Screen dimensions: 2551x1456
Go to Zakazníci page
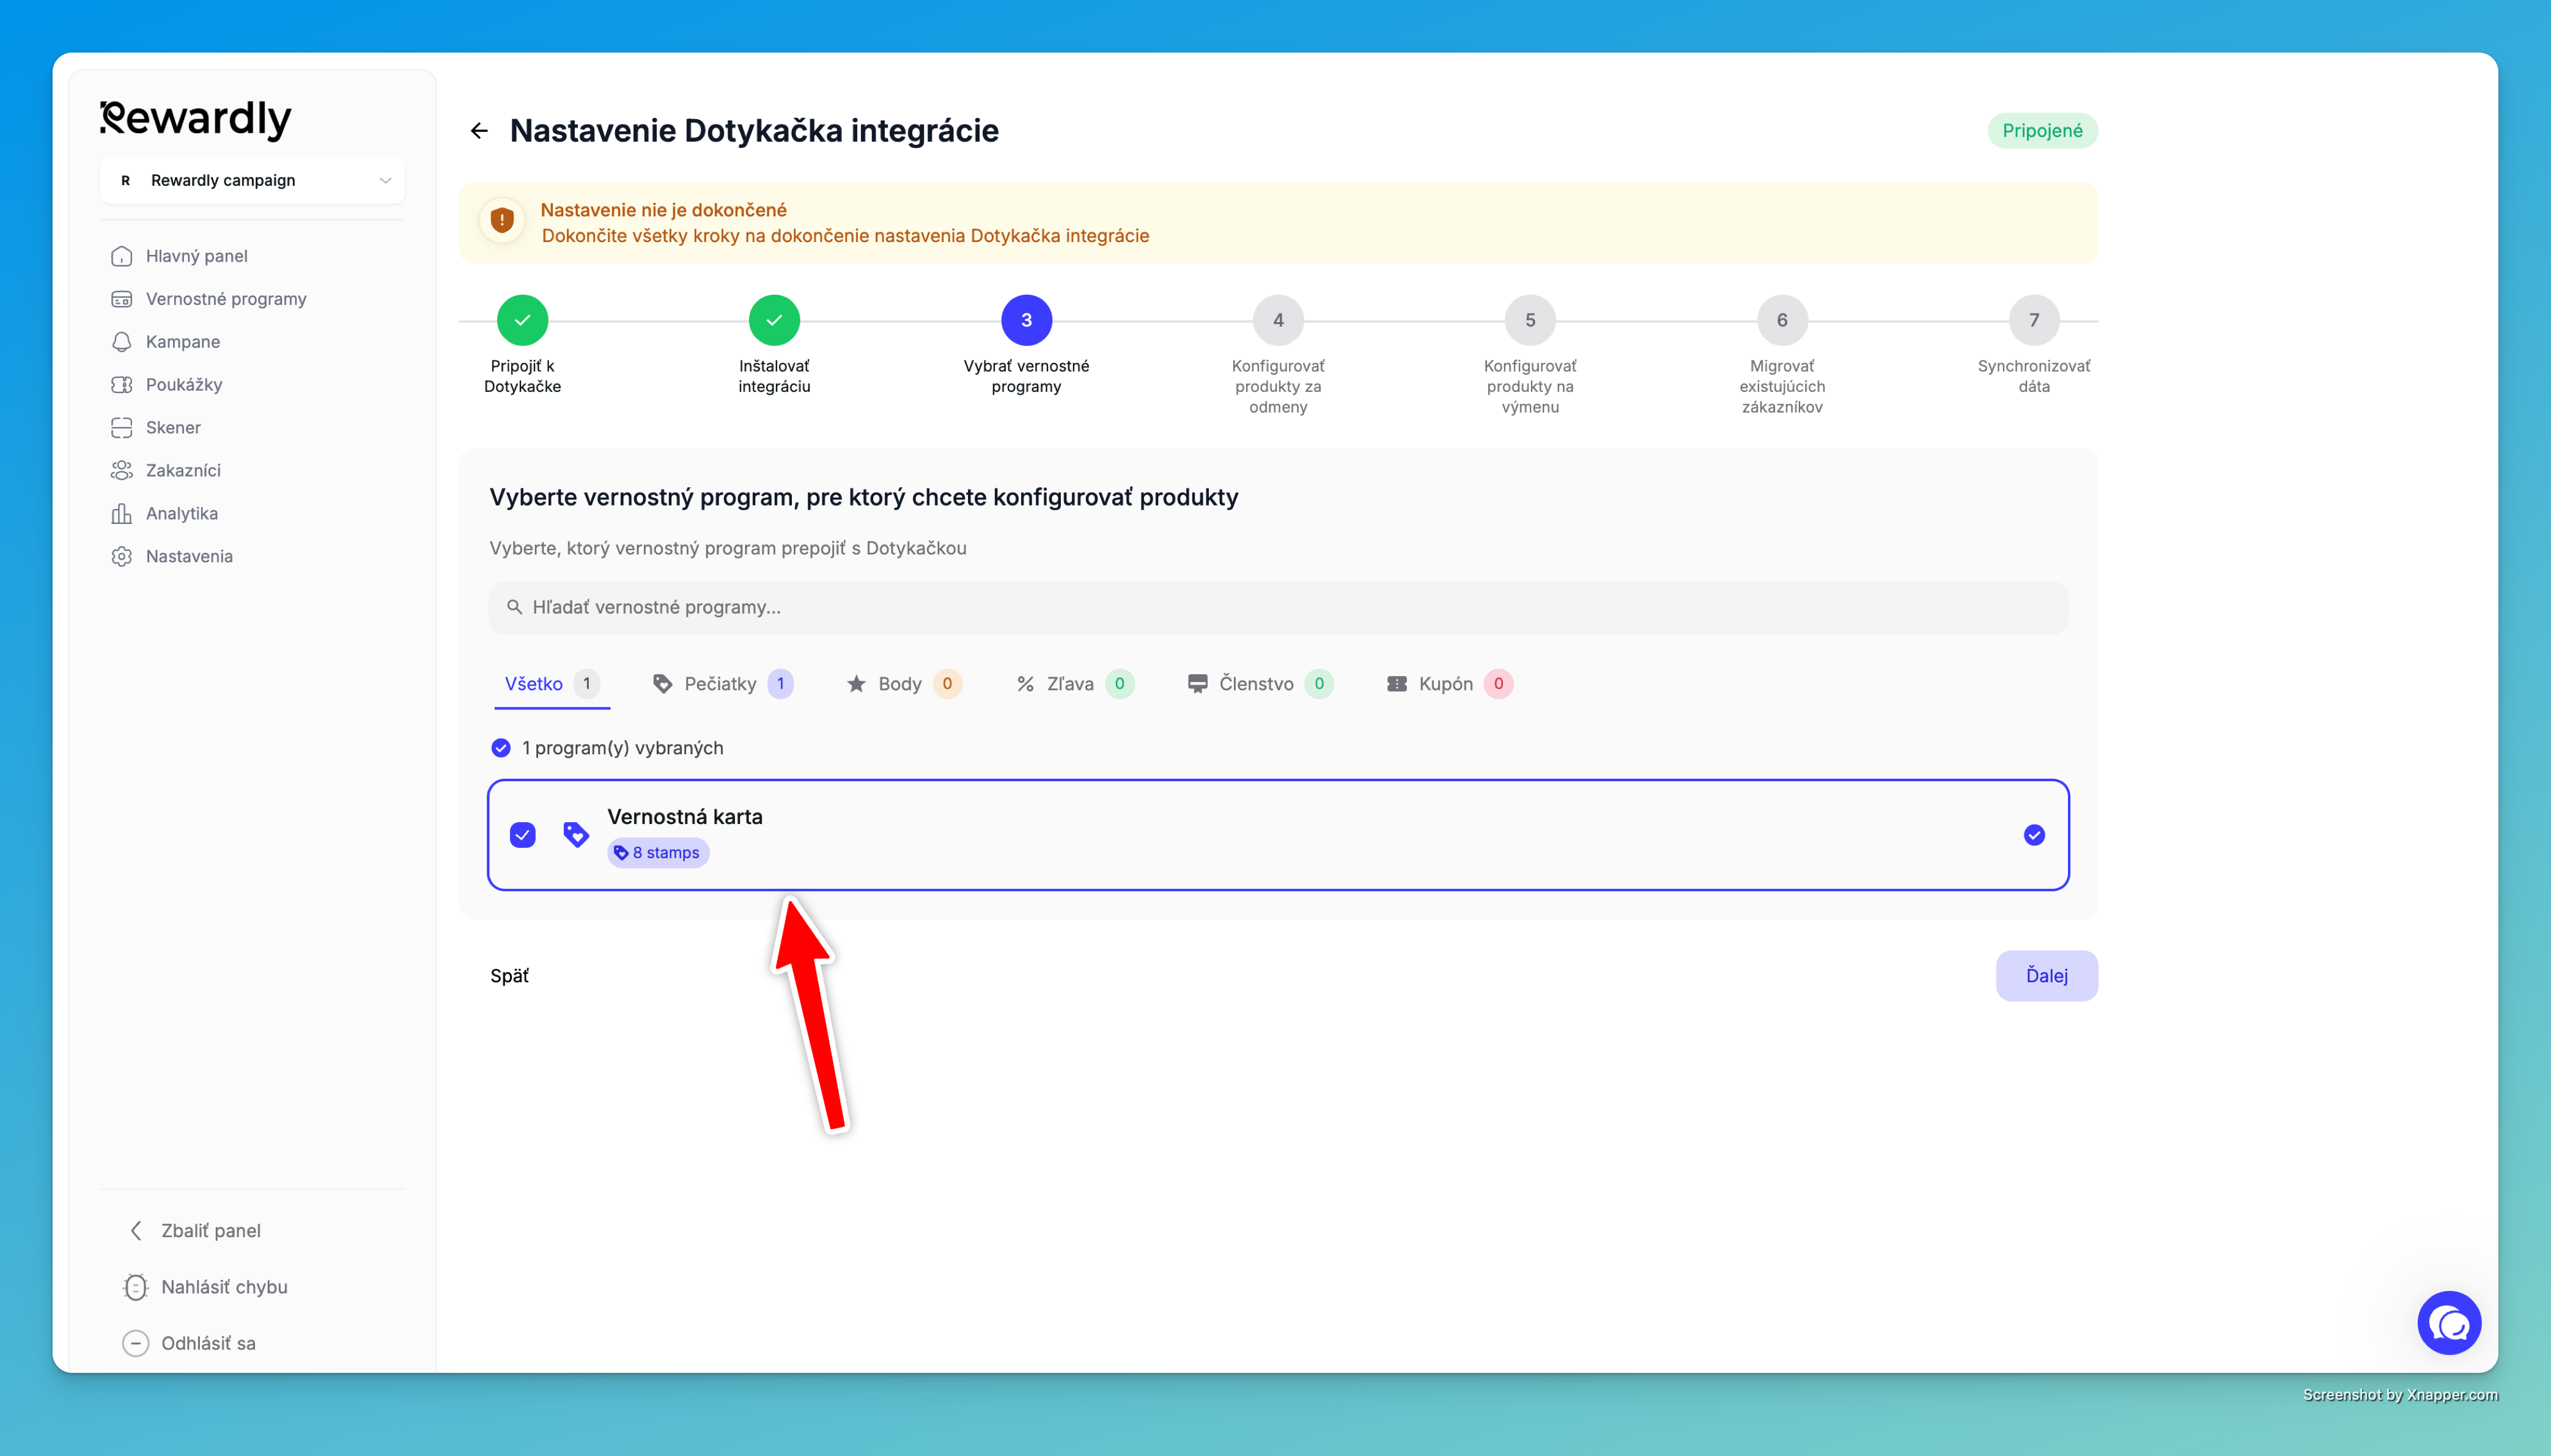183,471
